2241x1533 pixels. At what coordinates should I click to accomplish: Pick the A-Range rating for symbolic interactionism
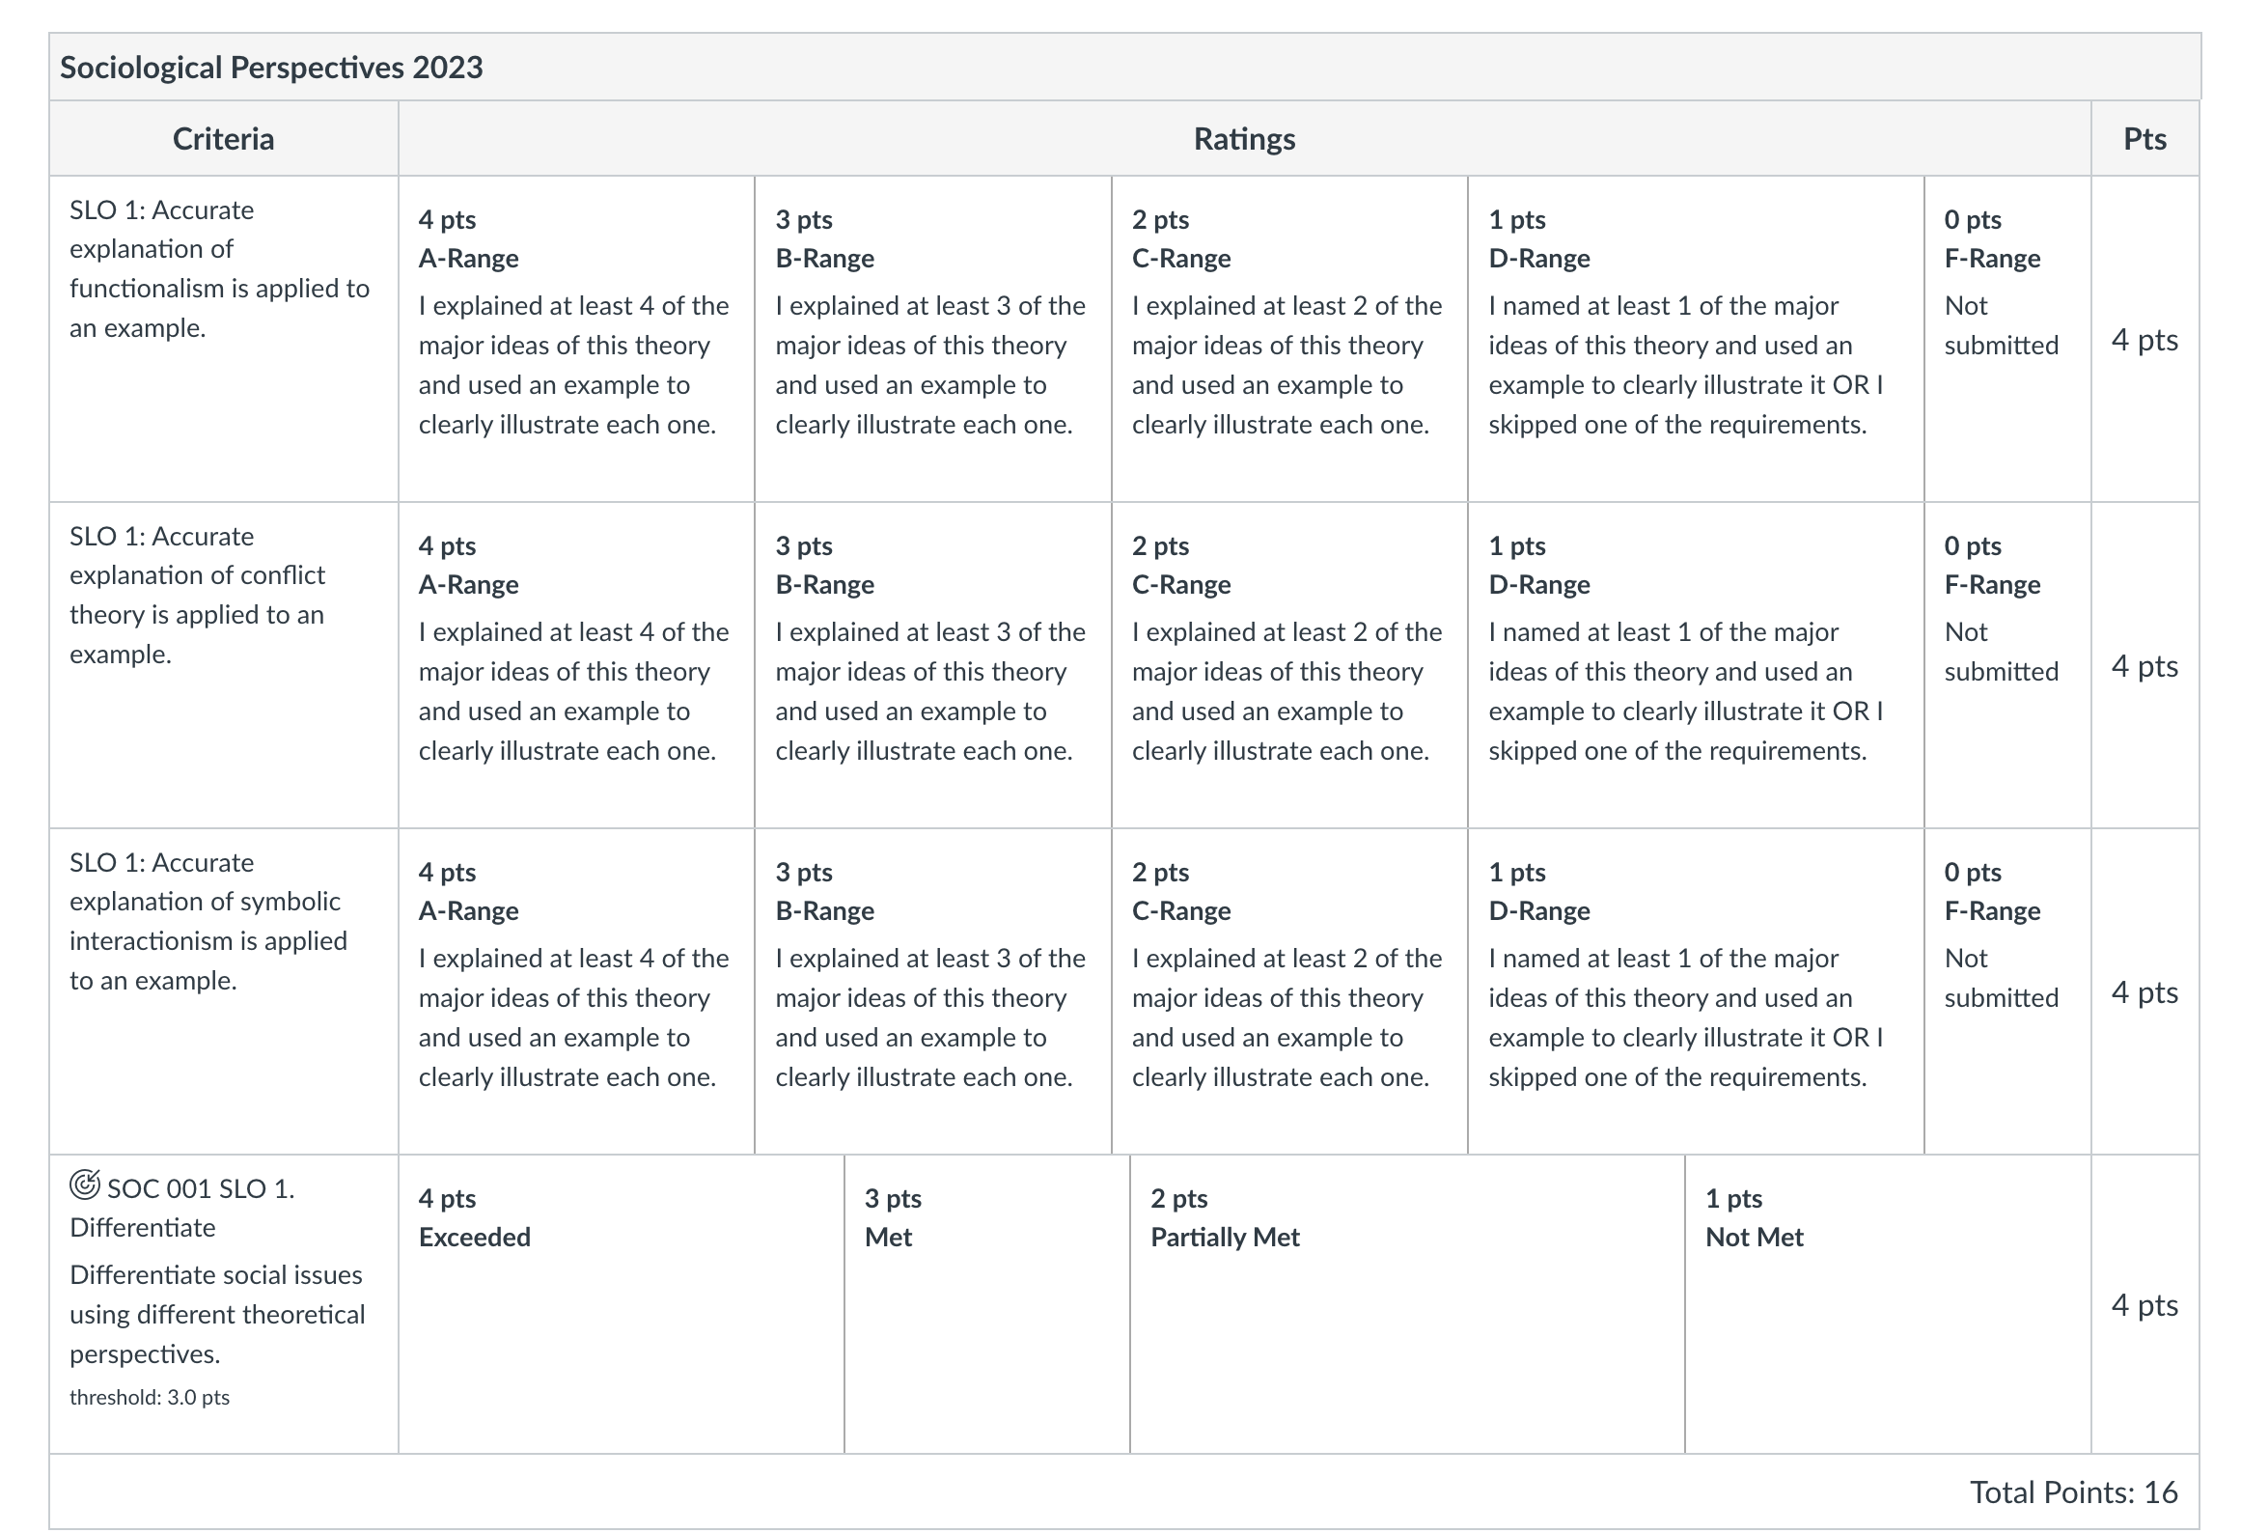pos(576,991)
